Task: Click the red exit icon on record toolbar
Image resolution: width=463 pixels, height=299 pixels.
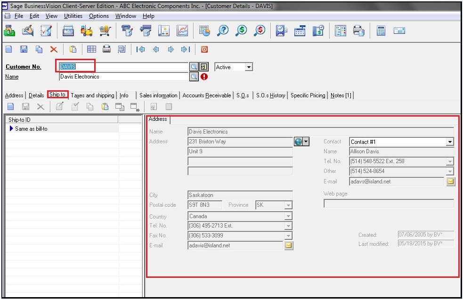Action: (204, 49)
